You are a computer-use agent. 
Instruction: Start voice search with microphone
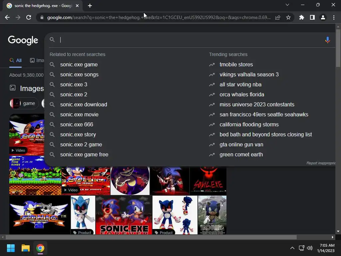[328, 40]
